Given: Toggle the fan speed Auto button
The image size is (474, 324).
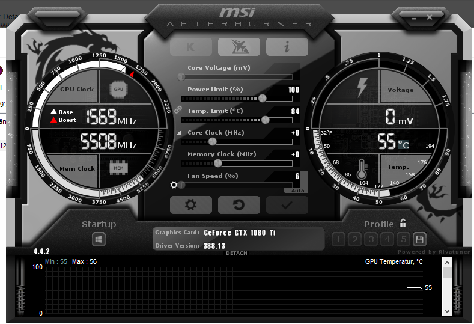Looking at the screenshot, I should [297, 191].
